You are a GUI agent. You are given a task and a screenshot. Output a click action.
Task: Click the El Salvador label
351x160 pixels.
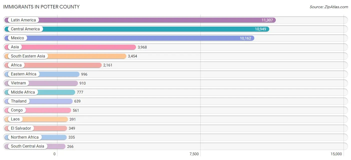pyautogui.click(x=21, y=128)
